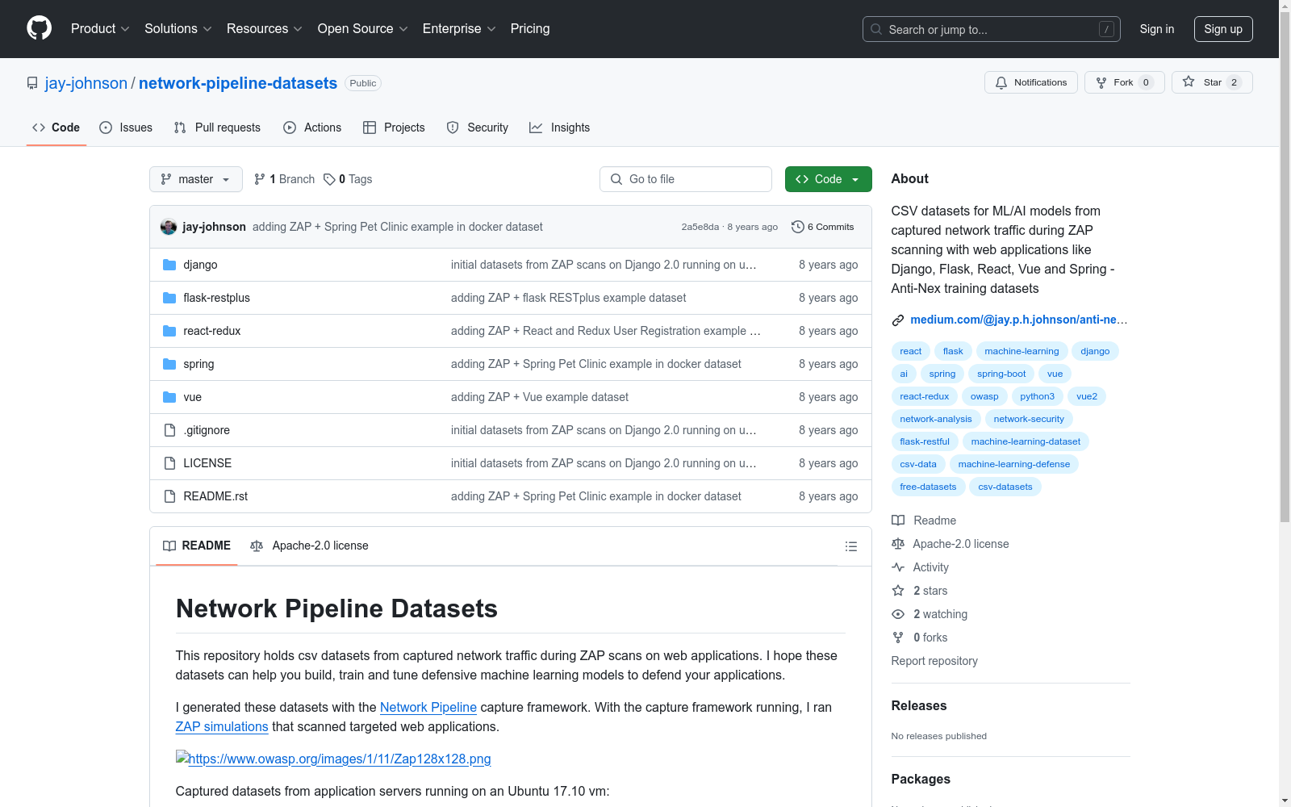Open the green Code dropdown
Screen dimensions: 1291x807
coord(828,179)
